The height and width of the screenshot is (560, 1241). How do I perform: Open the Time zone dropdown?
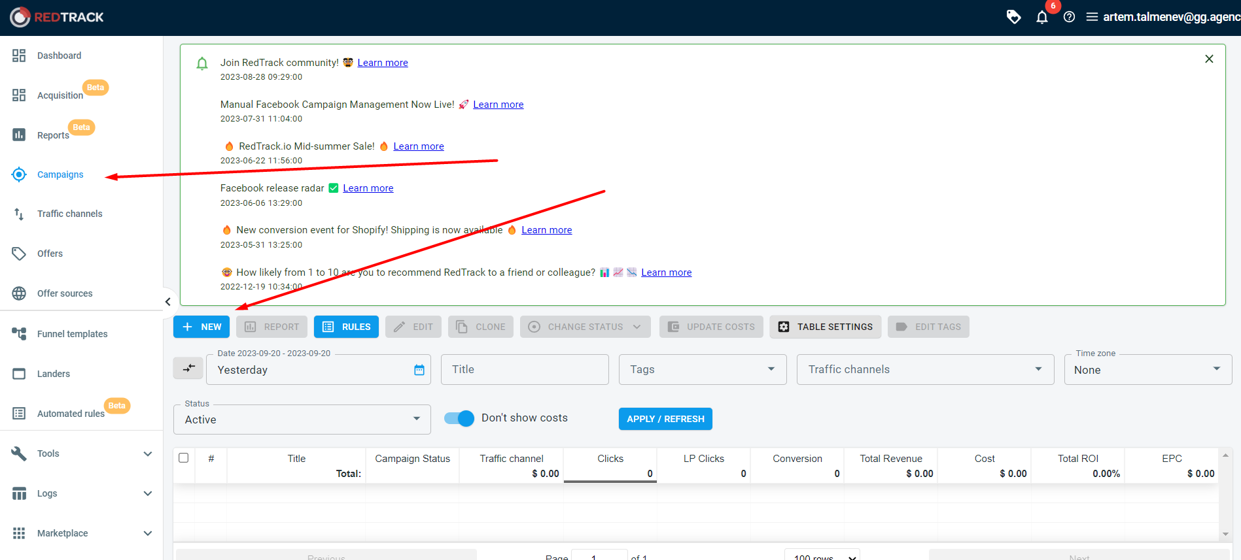coord(1148,369)
